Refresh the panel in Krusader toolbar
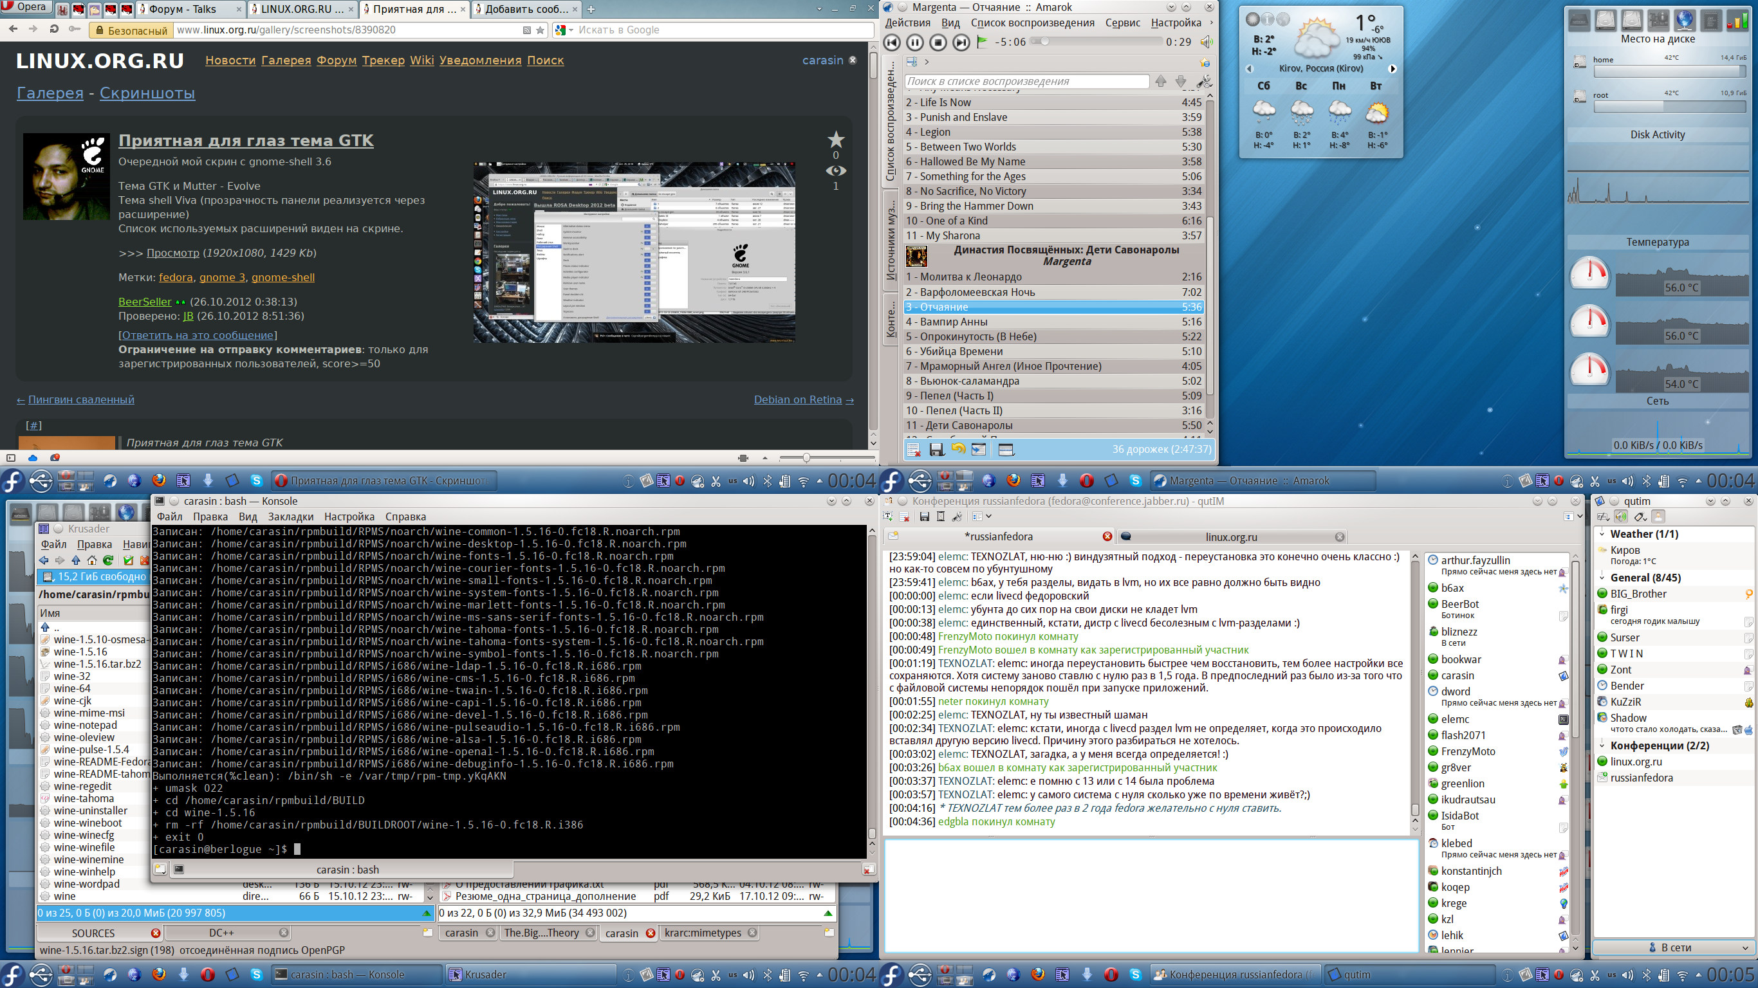This screenshot has width=1758, height=988. pyautogui.click(x=108, y=560)
